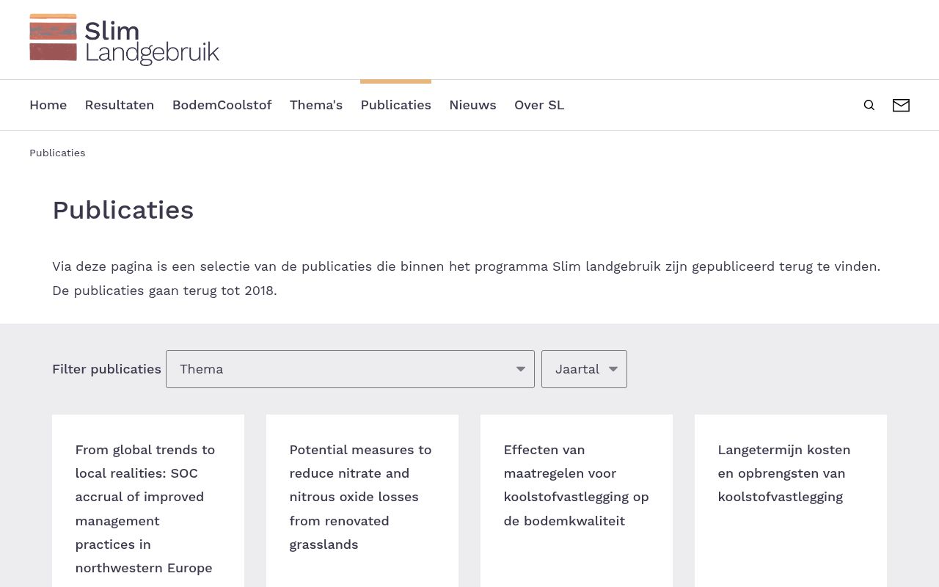Click the 'Filter publicaties' label
This screenshot has height=587, width=939.
point(106,369)
